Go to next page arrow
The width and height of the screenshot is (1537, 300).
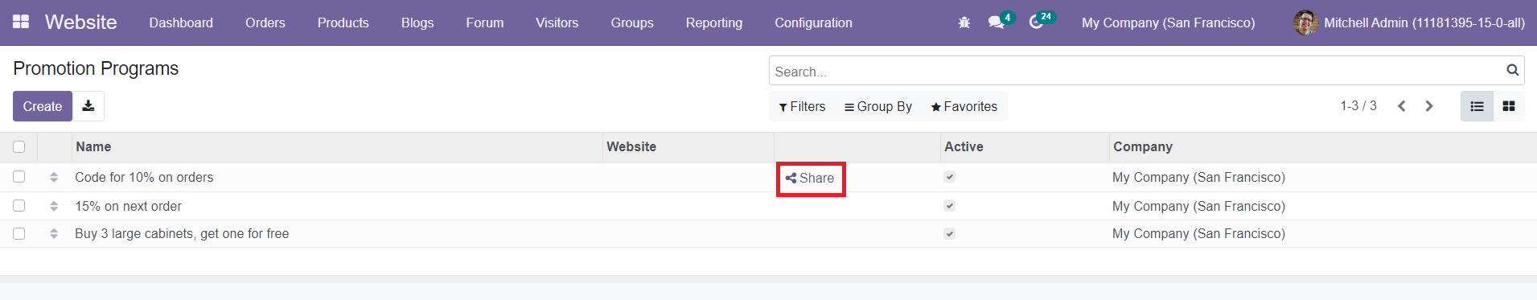click(x=1429, y=106)
